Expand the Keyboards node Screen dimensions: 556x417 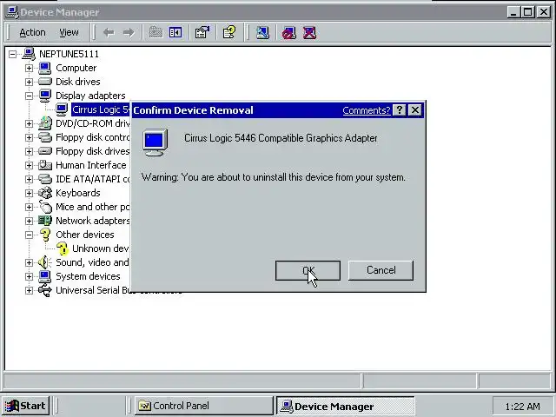coord(29,193)
